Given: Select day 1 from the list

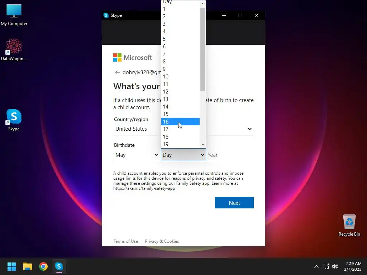Looking at the screenshot, I should [180, 9].
